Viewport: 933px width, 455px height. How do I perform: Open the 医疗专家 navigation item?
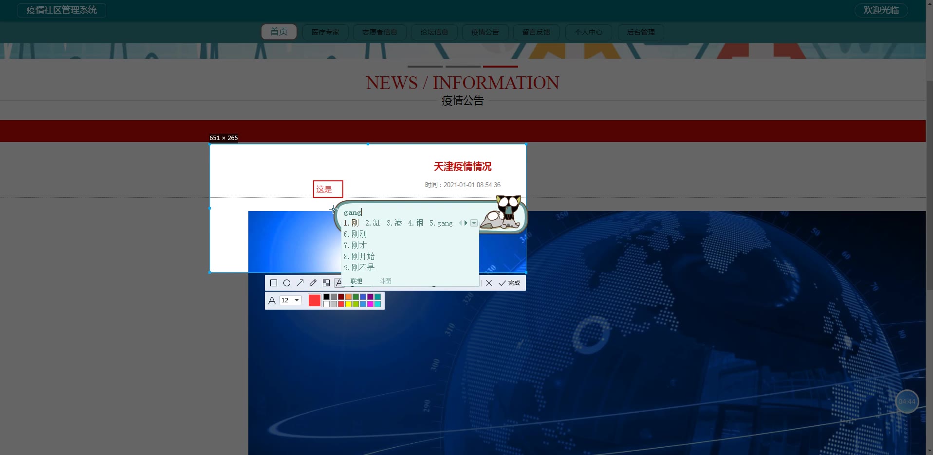[x=325, y=32]
